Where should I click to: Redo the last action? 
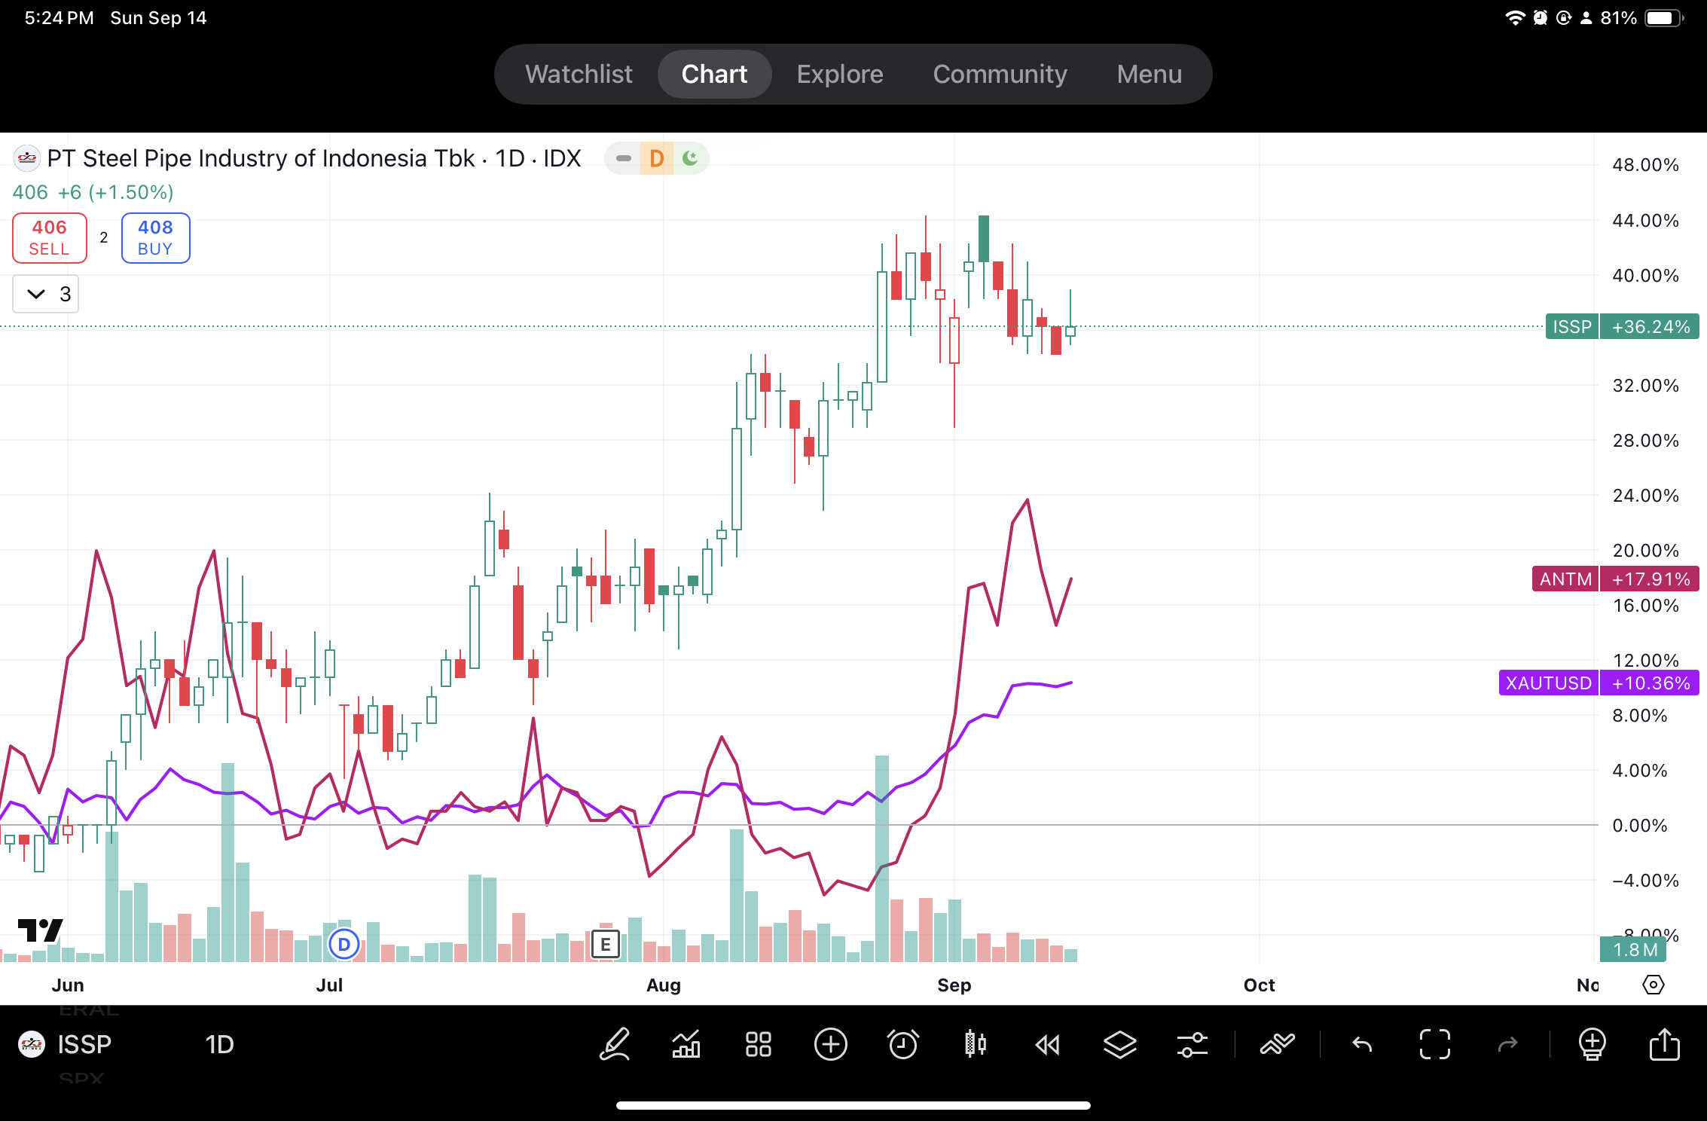1507,1044
